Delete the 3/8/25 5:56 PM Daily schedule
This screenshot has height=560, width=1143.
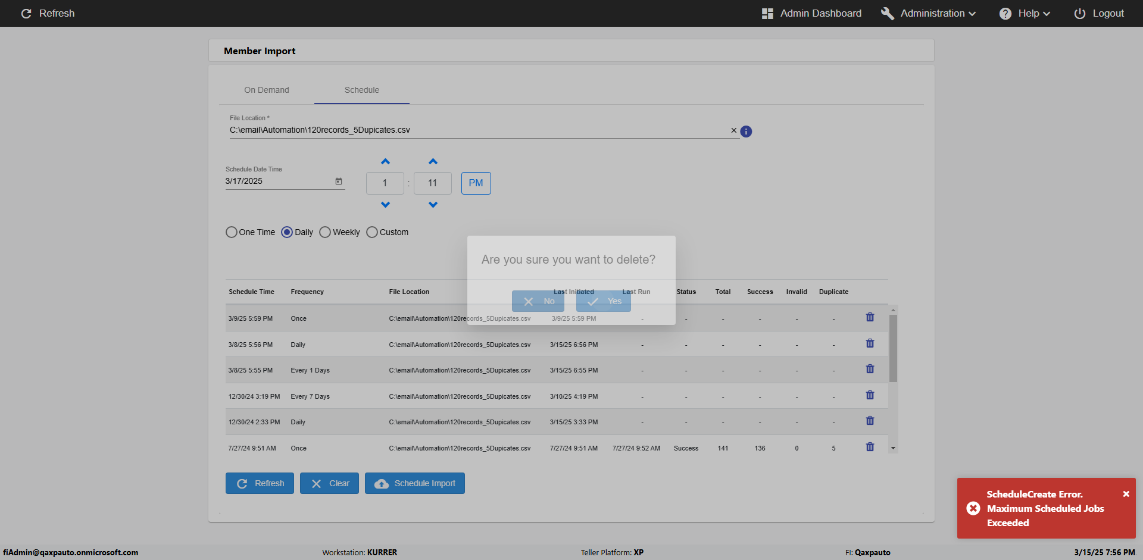tap(870, 343)
